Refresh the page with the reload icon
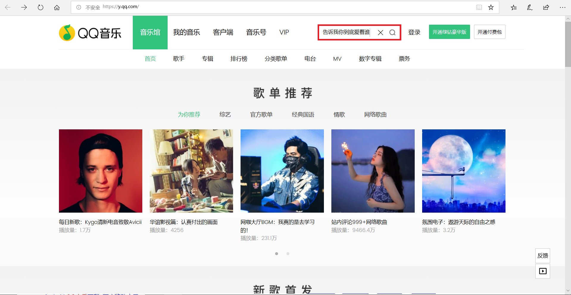This screenshot has width=571, height=295. click(40, 7)
